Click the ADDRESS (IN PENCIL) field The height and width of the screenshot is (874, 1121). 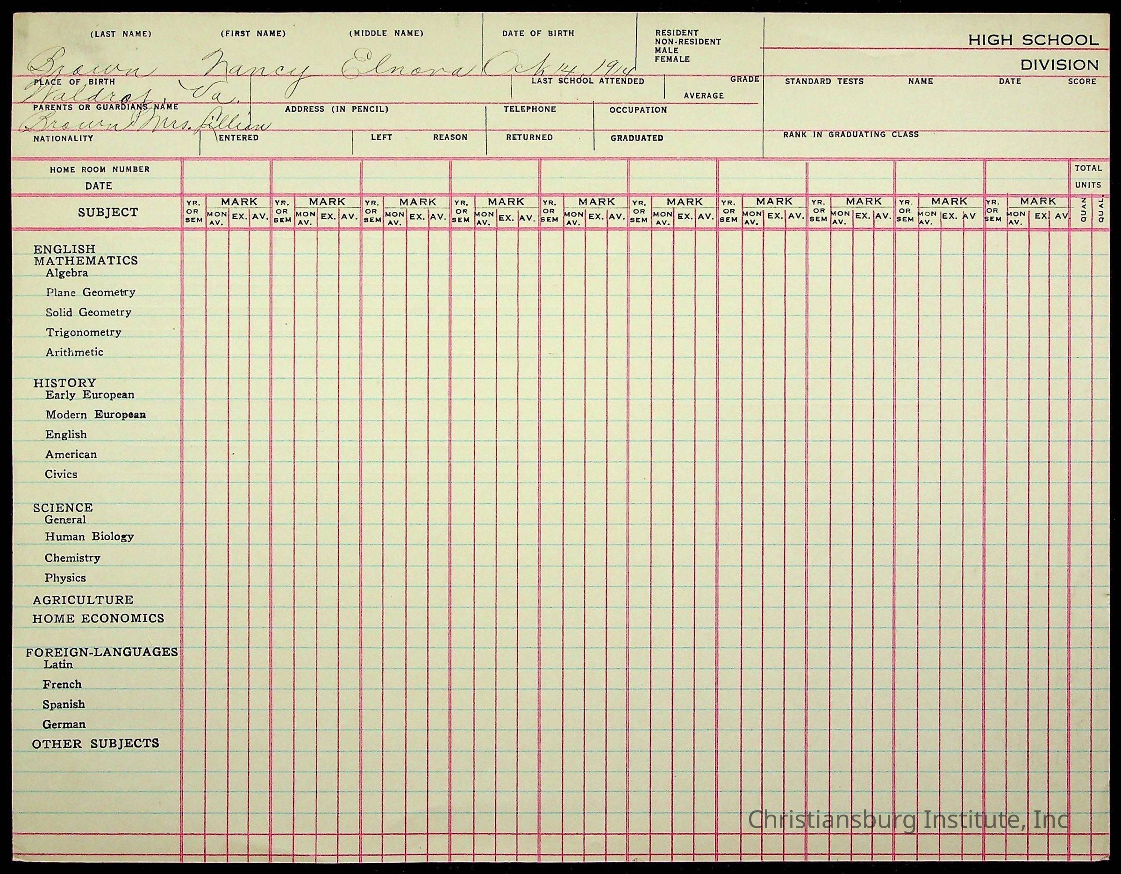coord(336,109)
